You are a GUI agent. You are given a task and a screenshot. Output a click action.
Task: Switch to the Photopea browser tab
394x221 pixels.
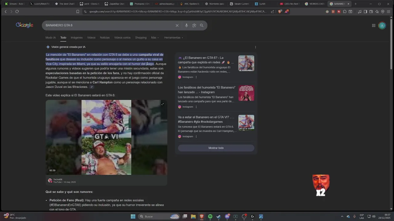click(x=139, y=4)
